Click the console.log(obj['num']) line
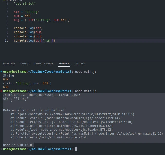Image resolution: width=165 pixels, height=155 pixels. [x=34, y=40]
